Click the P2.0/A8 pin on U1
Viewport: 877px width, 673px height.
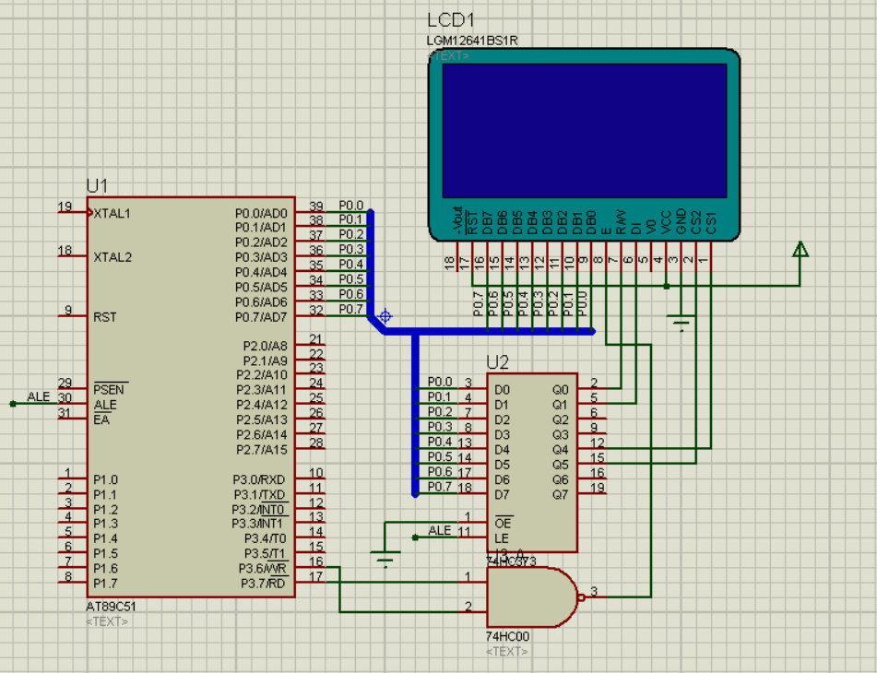tap(309, 344)
